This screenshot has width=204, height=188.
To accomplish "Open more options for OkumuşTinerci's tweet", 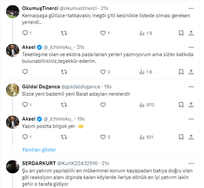I will pyautogui.click(x=191, y=8).
